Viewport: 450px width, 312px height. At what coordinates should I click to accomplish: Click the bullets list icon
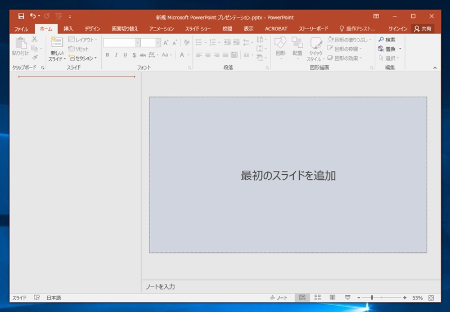199,42
